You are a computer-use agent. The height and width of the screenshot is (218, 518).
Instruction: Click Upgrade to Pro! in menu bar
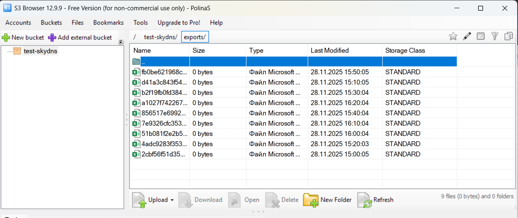[x=179, y=23]
